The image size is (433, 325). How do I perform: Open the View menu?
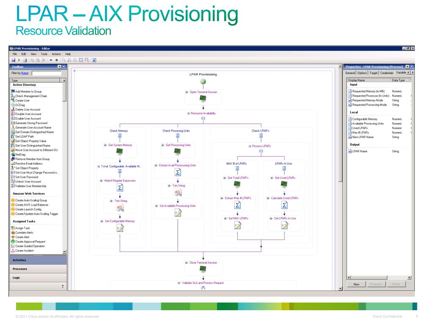click(33, 54)
